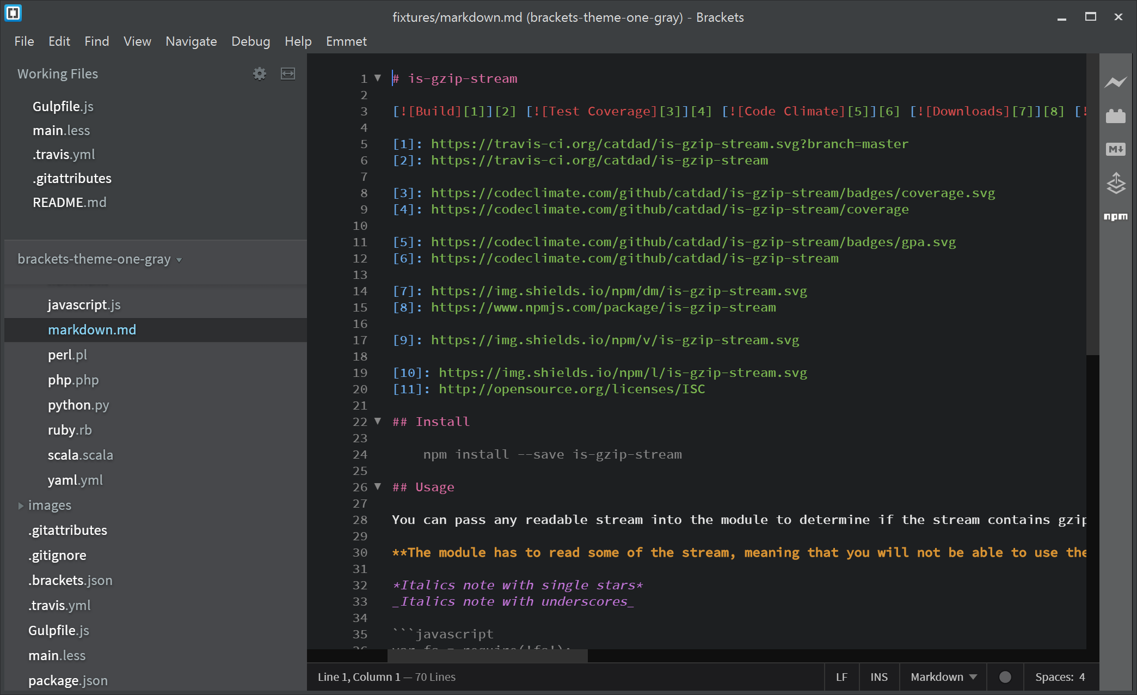Open the Extension Manager brick icon

point(1116,115)
